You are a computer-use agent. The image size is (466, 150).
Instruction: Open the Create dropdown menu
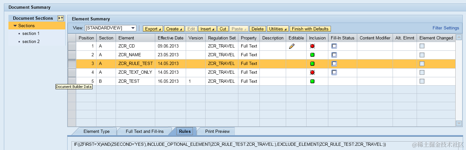[174, 29]
